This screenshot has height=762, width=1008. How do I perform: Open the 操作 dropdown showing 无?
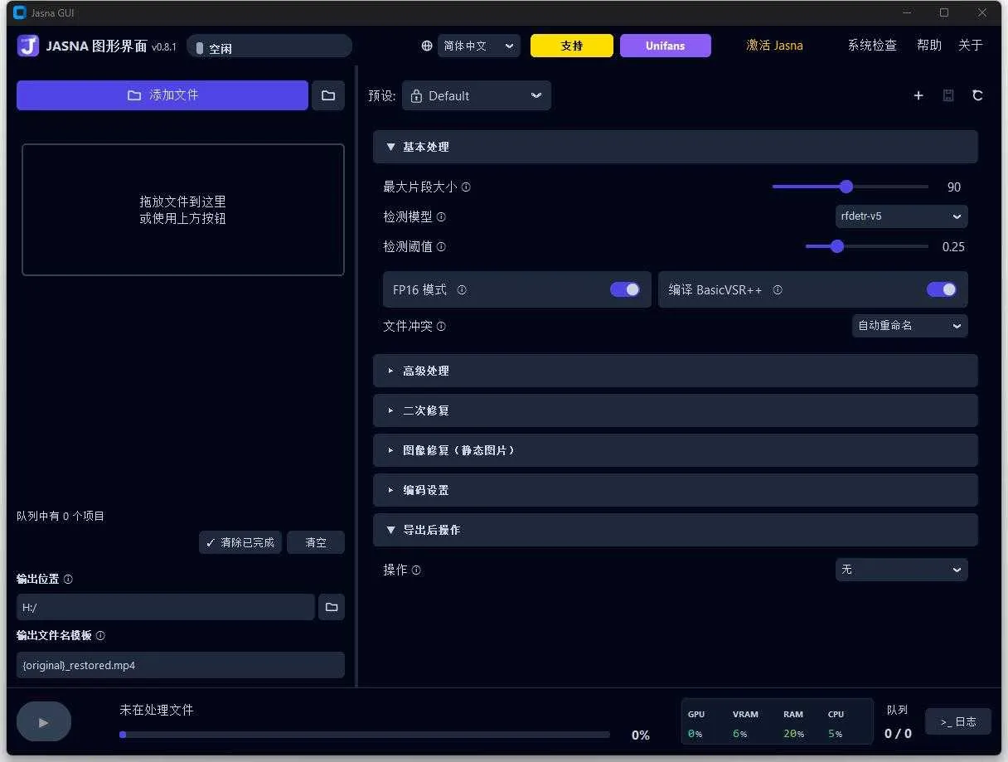point(902,570)
